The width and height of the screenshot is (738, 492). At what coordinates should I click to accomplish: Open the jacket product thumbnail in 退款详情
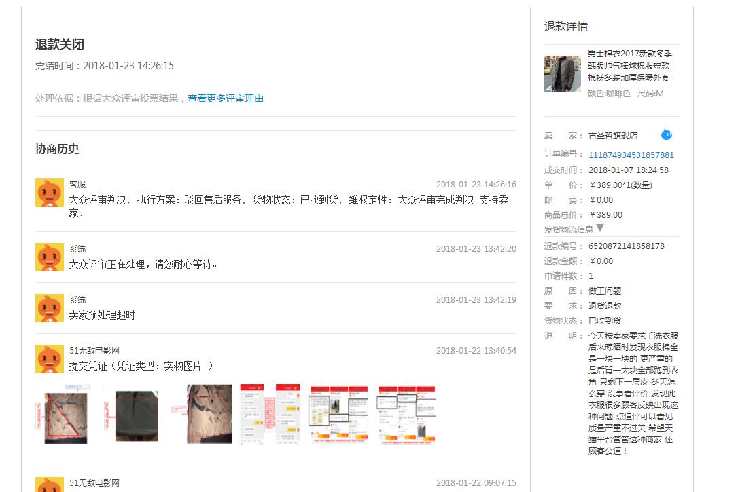click(x=563, y=74)
